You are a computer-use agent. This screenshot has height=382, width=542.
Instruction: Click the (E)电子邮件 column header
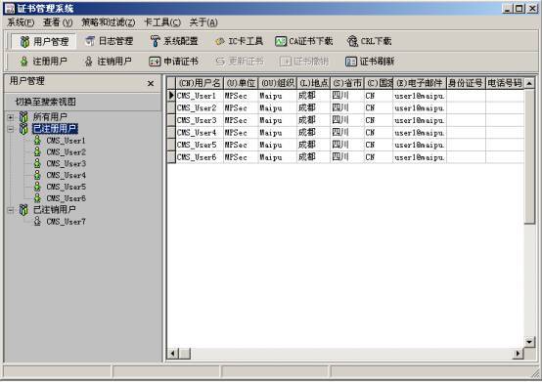pyautogui.click(x=420, y=83)
